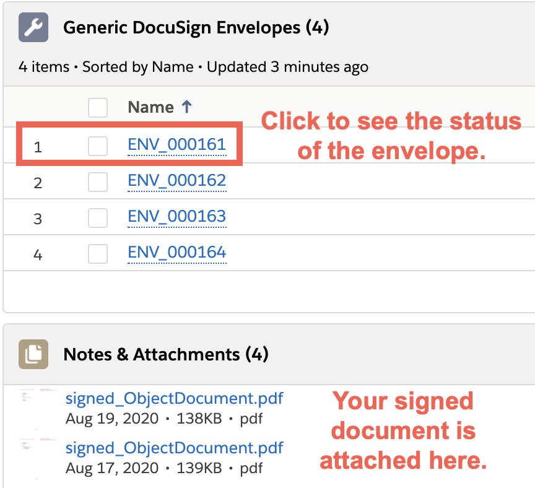Click row number 1 in the envelopes list
This screenshot has width=535, height=488.
(x=38, y=147)
